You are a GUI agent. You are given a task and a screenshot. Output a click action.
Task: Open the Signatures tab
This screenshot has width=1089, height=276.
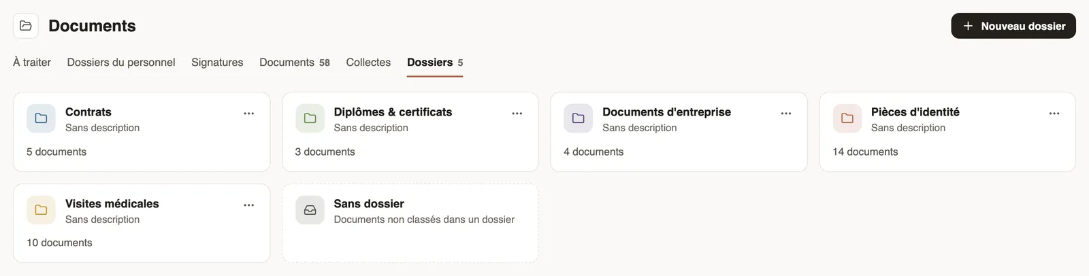(217, 63)
